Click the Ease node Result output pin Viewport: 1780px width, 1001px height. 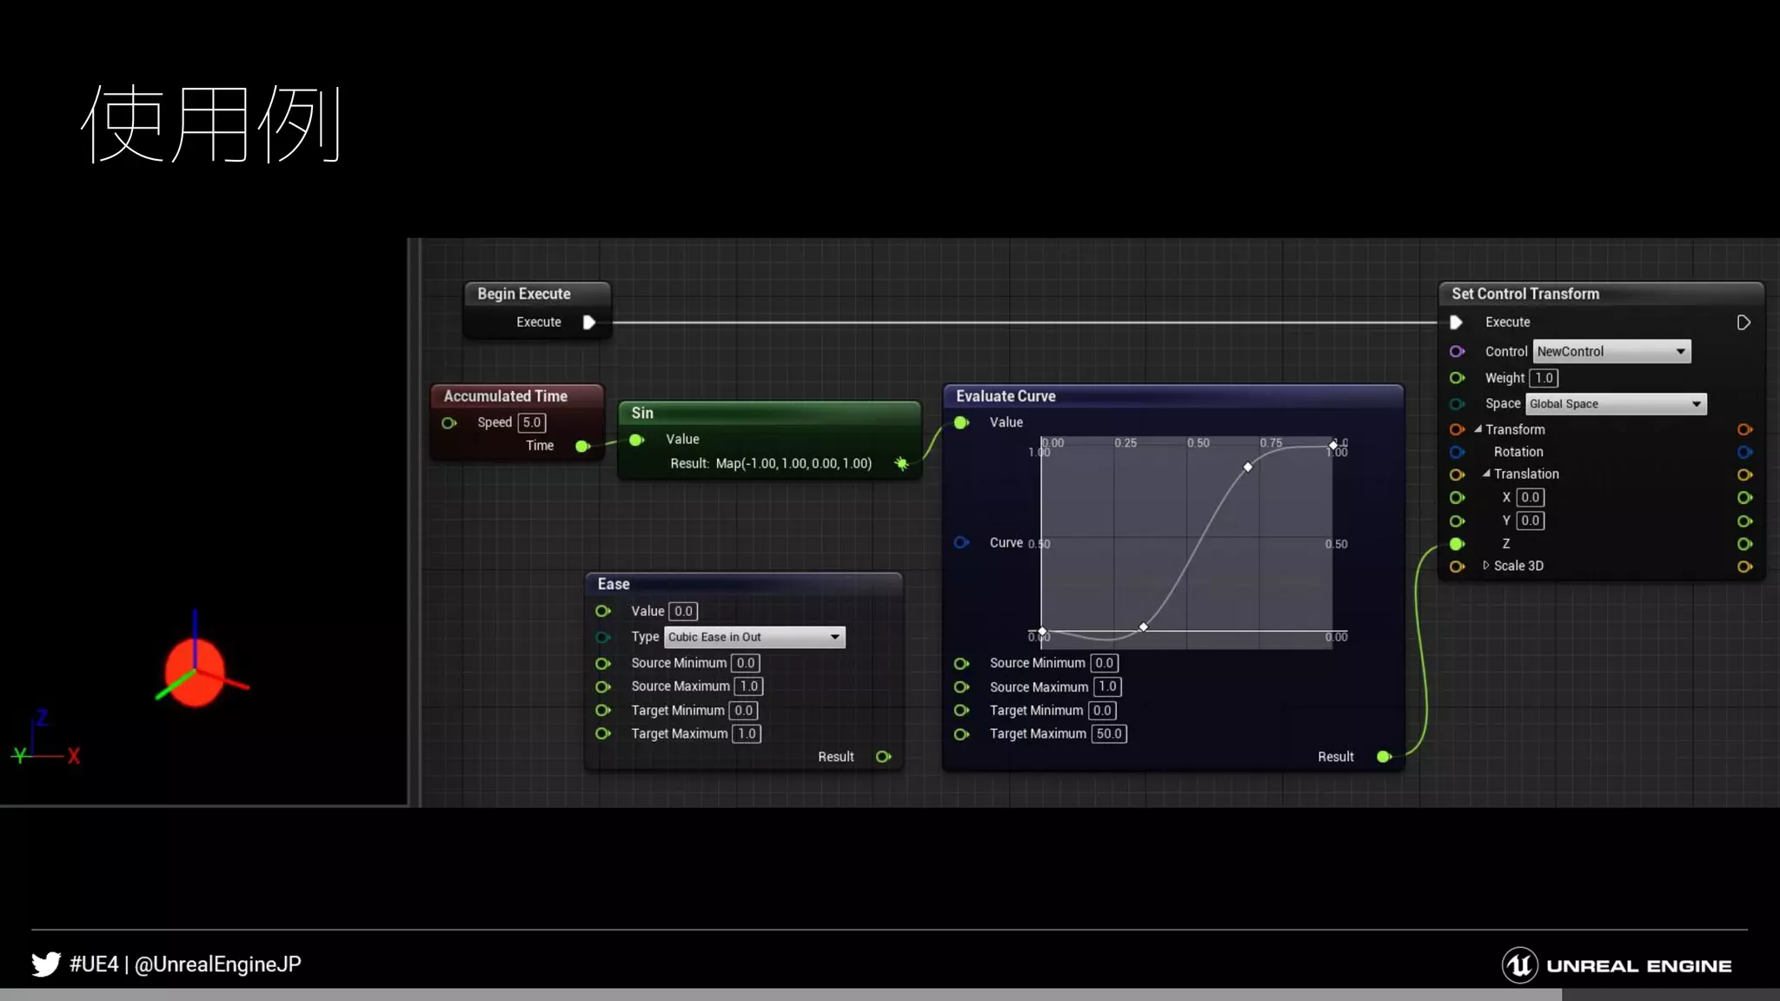883,757
